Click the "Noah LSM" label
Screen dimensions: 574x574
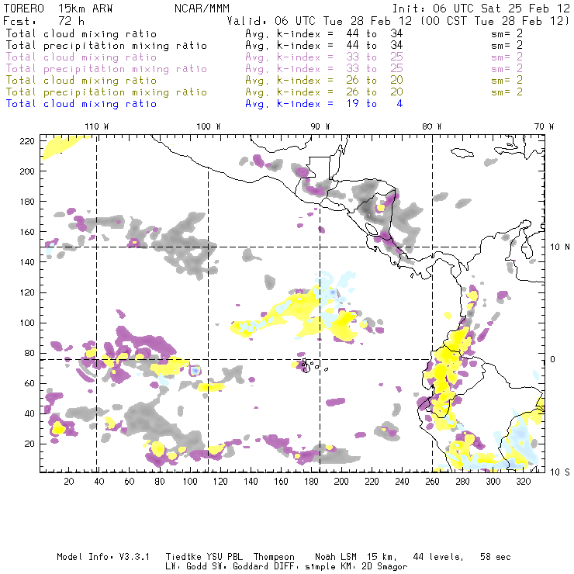pos(335,557)
